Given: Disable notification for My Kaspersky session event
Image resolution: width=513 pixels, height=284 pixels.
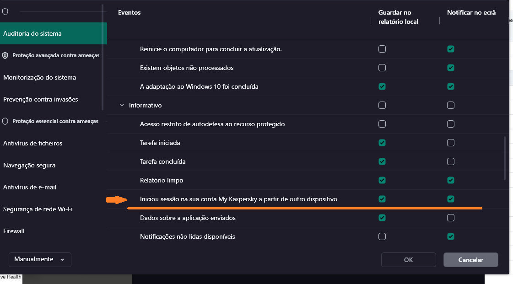Looking at the screenshot, I should coord(451,199).
